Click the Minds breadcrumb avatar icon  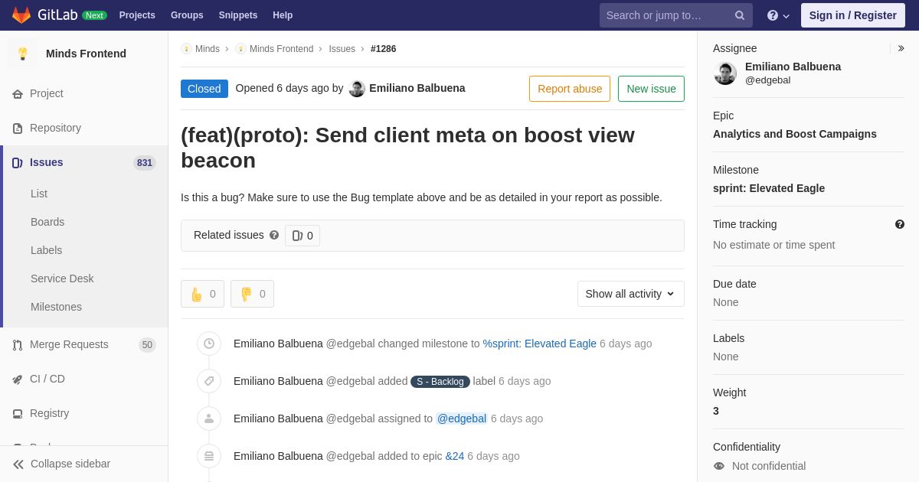pos(186,49)
